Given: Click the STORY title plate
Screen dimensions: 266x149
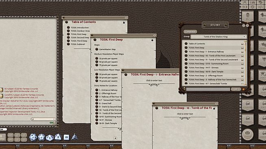Looking at the screenshot, I should tap(215, 25).
